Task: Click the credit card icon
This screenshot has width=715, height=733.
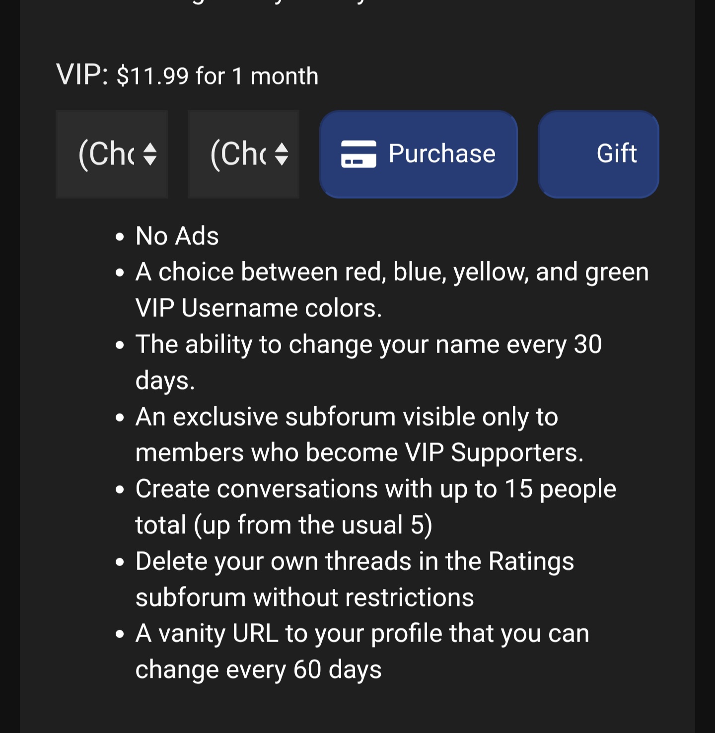Action: click(x=358, y=154)
